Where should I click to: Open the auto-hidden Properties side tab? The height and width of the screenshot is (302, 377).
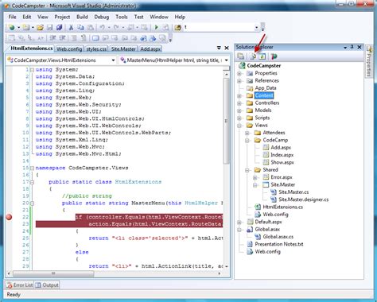click(x=369, y=61)
